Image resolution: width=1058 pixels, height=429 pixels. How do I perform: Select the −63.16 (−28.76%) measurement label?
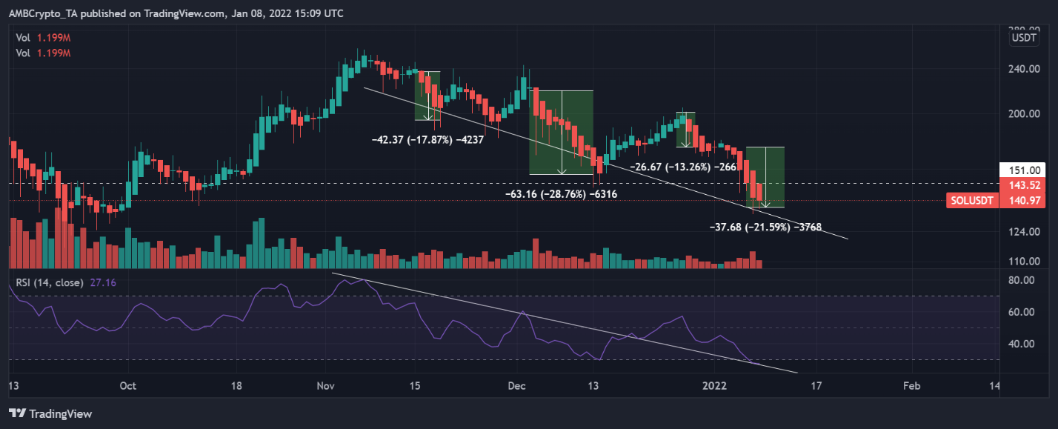tap(560, 194)
